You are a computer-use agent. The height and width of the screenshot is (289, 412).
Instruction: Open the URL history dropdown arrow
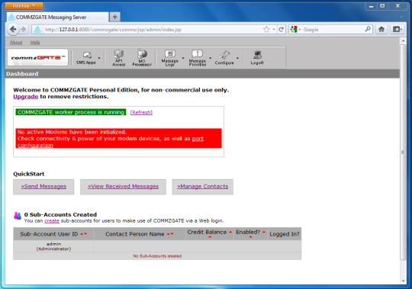click(274, 30)
